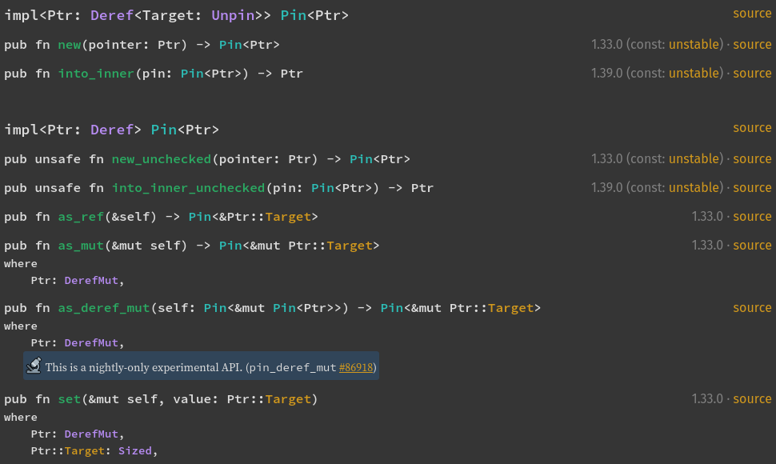Click the into_inner method name

(x=96, y=74)
